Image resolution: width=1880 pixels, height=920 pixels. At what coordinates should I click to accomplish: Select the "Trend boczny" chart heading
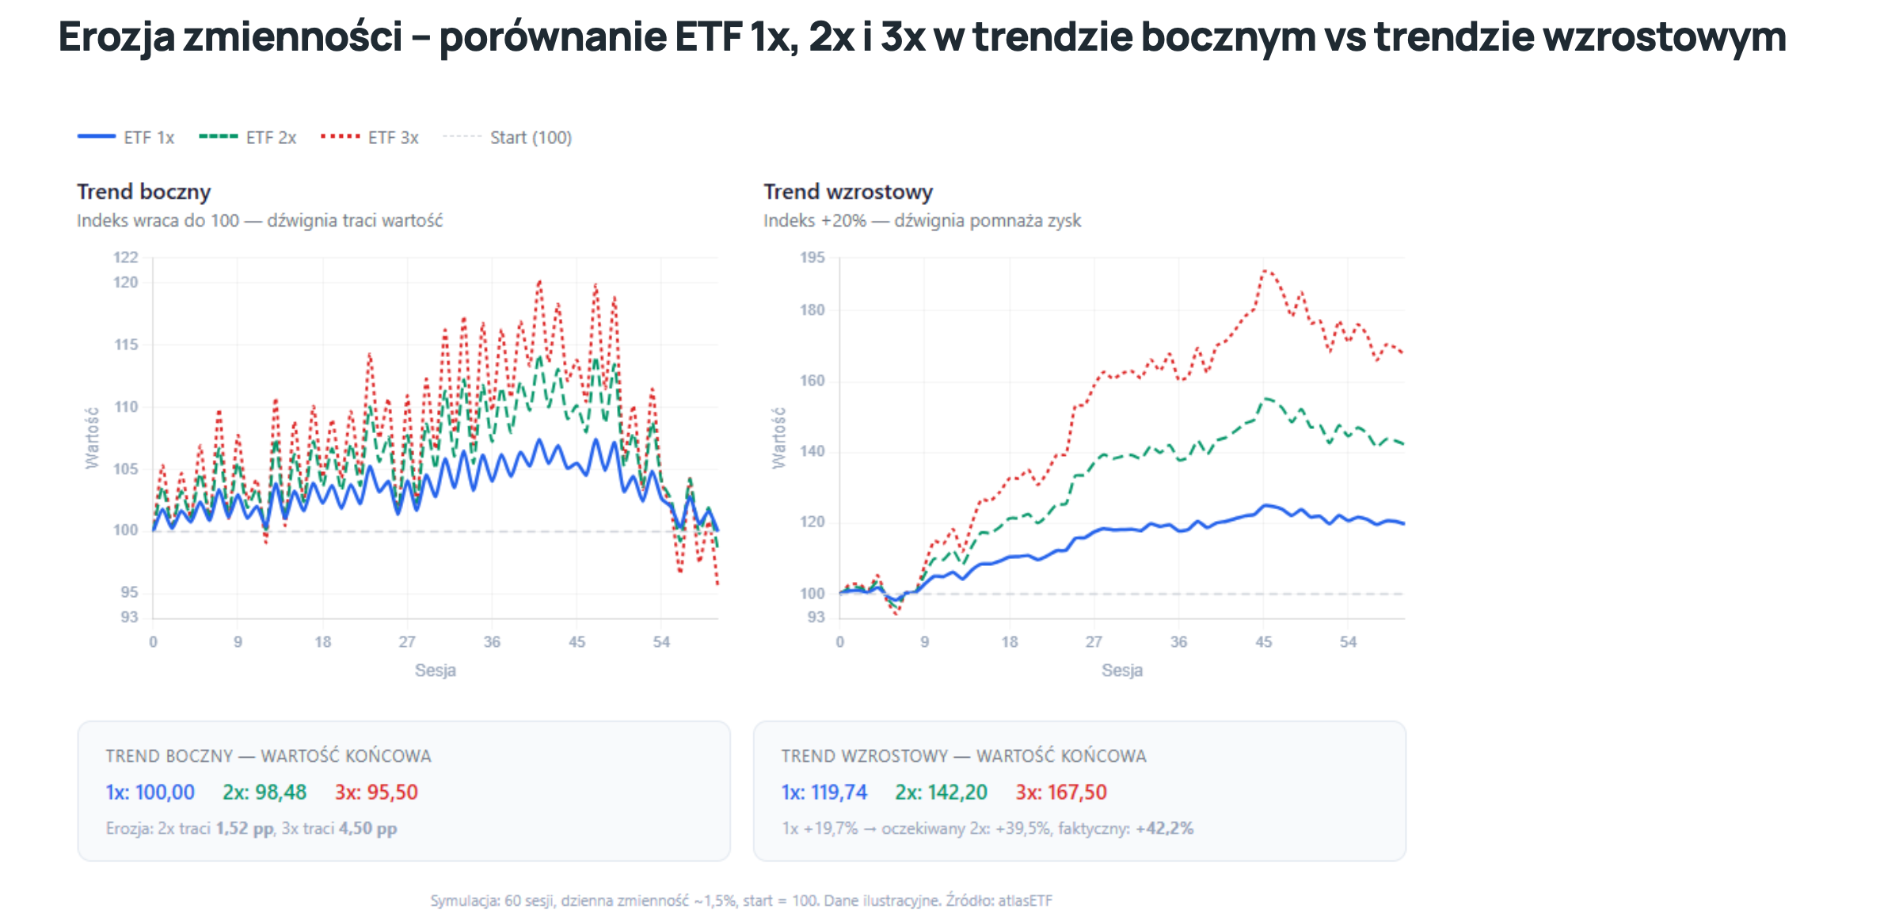coord(143,192)
